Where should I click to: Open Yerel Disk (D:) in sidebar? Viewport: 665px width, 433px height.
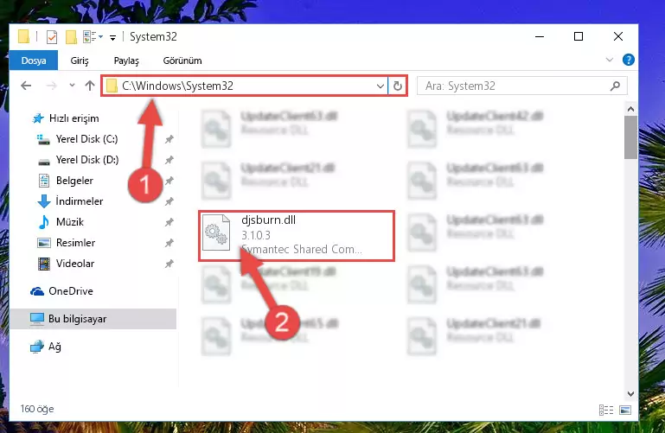point(87,160)
